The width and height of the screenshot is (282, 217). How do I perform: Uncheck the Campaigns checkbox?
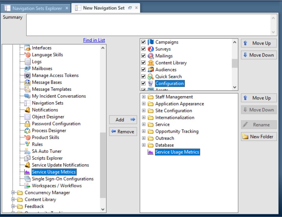click(x=143, y=42)
